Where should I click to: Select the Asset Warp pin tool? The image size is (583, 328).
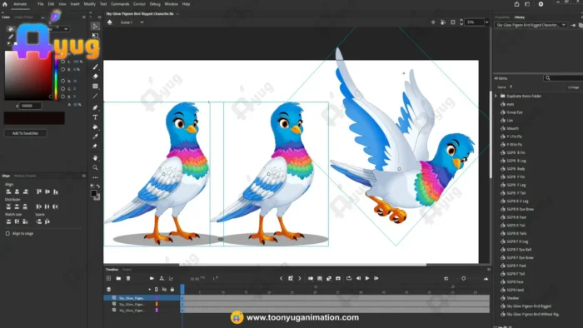tap(95, 146)
